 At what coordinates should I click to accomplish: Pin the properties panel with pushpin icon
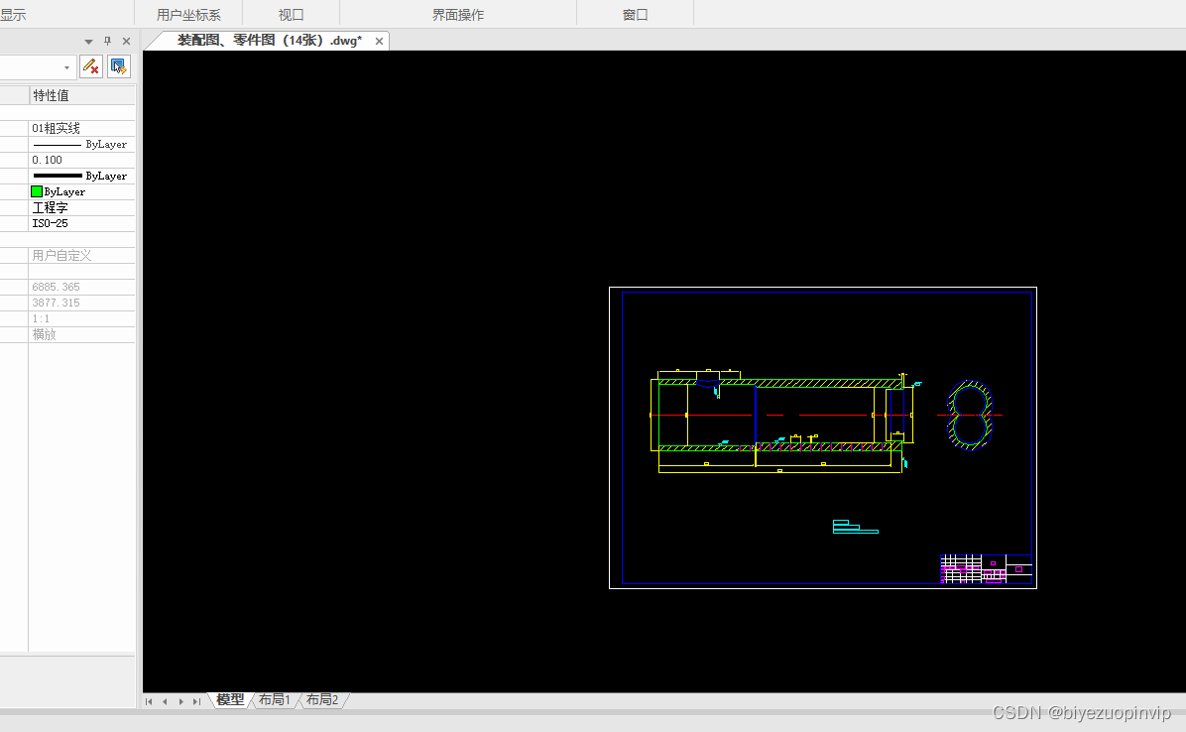pyautogui.click(x=107, y=41)
